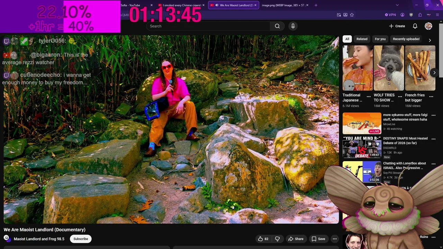
Task: Select the All filter chip
Action: tap(347, 39)
